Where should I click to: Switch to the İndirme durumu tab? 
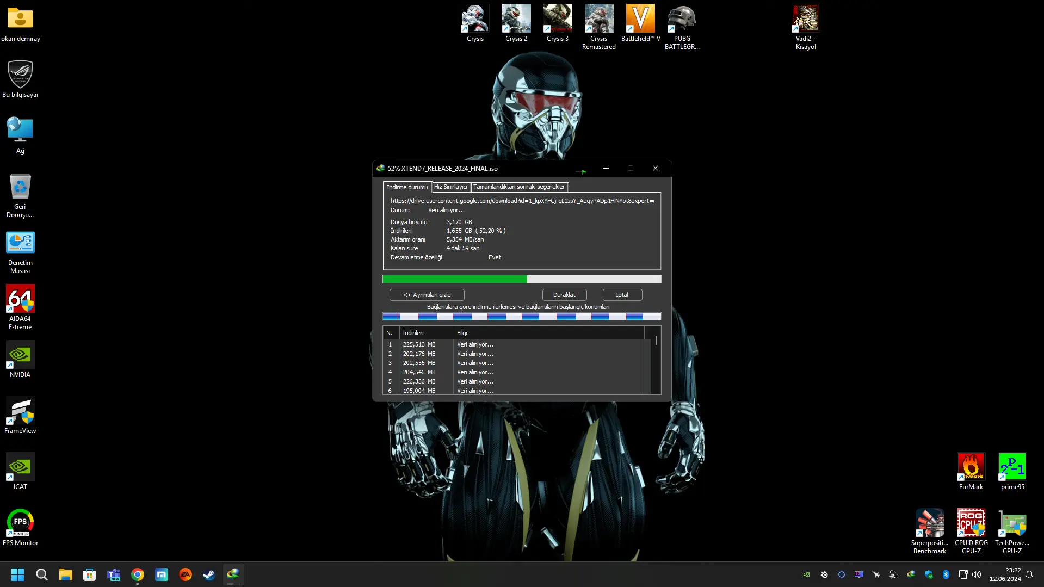click(x=407, y=187)
